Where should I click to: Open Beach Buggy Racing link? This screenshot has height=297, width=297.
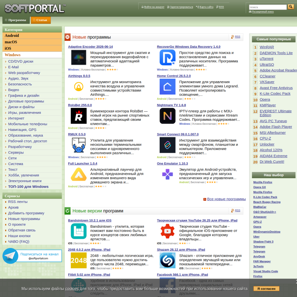(x=267, y=202)
